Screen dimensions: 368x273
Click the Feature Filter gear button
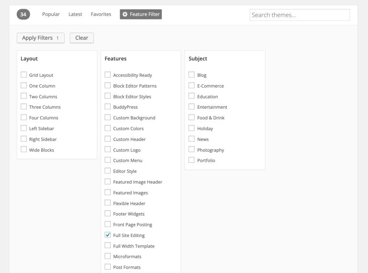coord(140,14)
